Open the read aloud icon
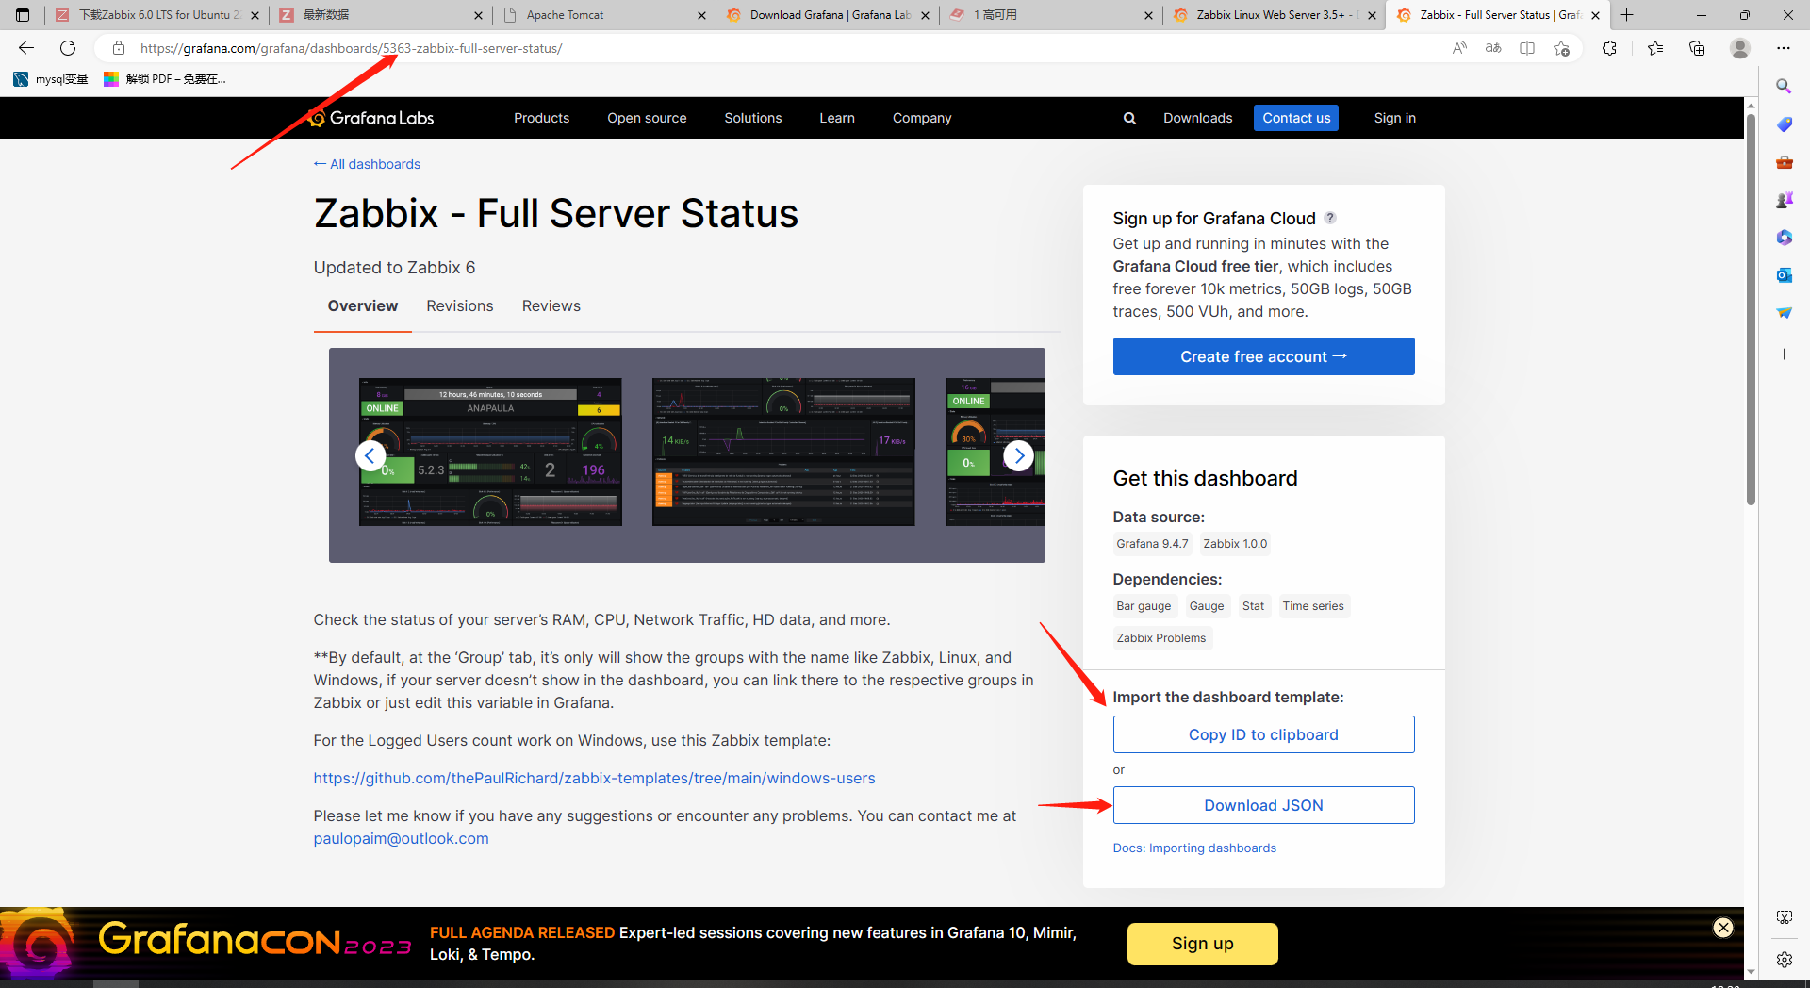Viewport: 1810px width, 988px height. (1459, 48)
